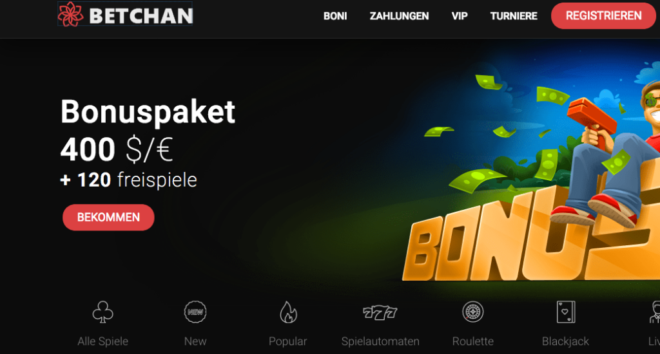Open the BONI menu item
The height and width of the screenshot is (354, 660).
[335, 16]
